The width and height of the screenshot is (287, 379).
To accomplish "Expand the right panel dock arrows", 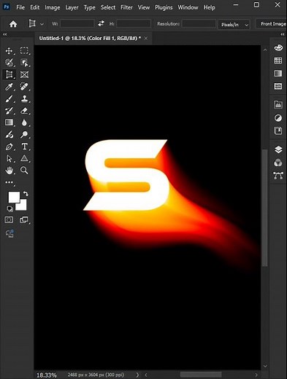I will tap(283, 34).
